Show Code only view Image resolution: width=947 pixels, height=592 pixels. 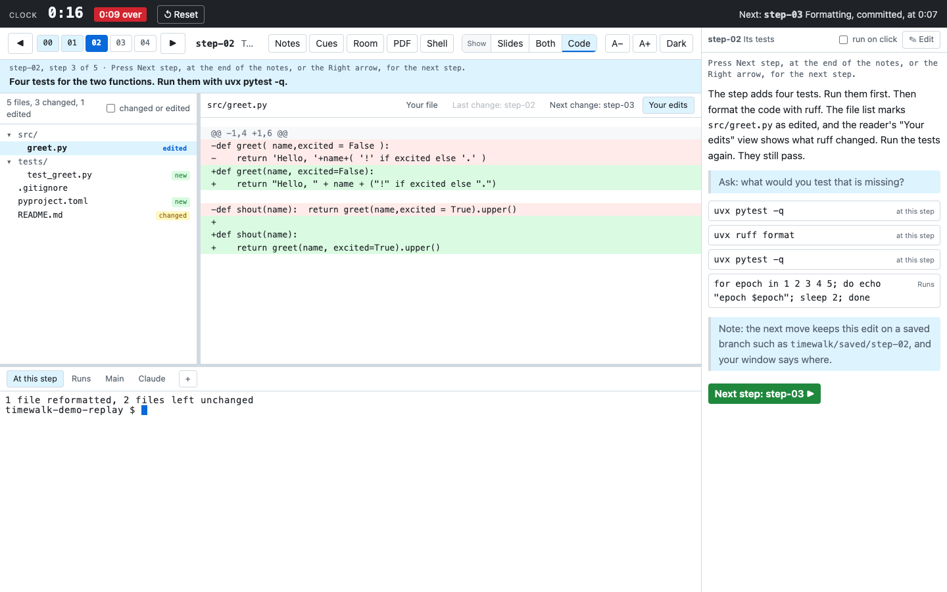[x=579, y=43]
